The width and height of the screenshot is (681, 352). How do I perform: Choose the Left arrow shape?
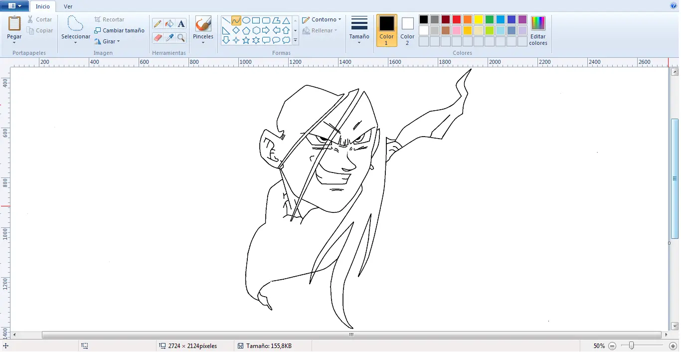point(276,30)
